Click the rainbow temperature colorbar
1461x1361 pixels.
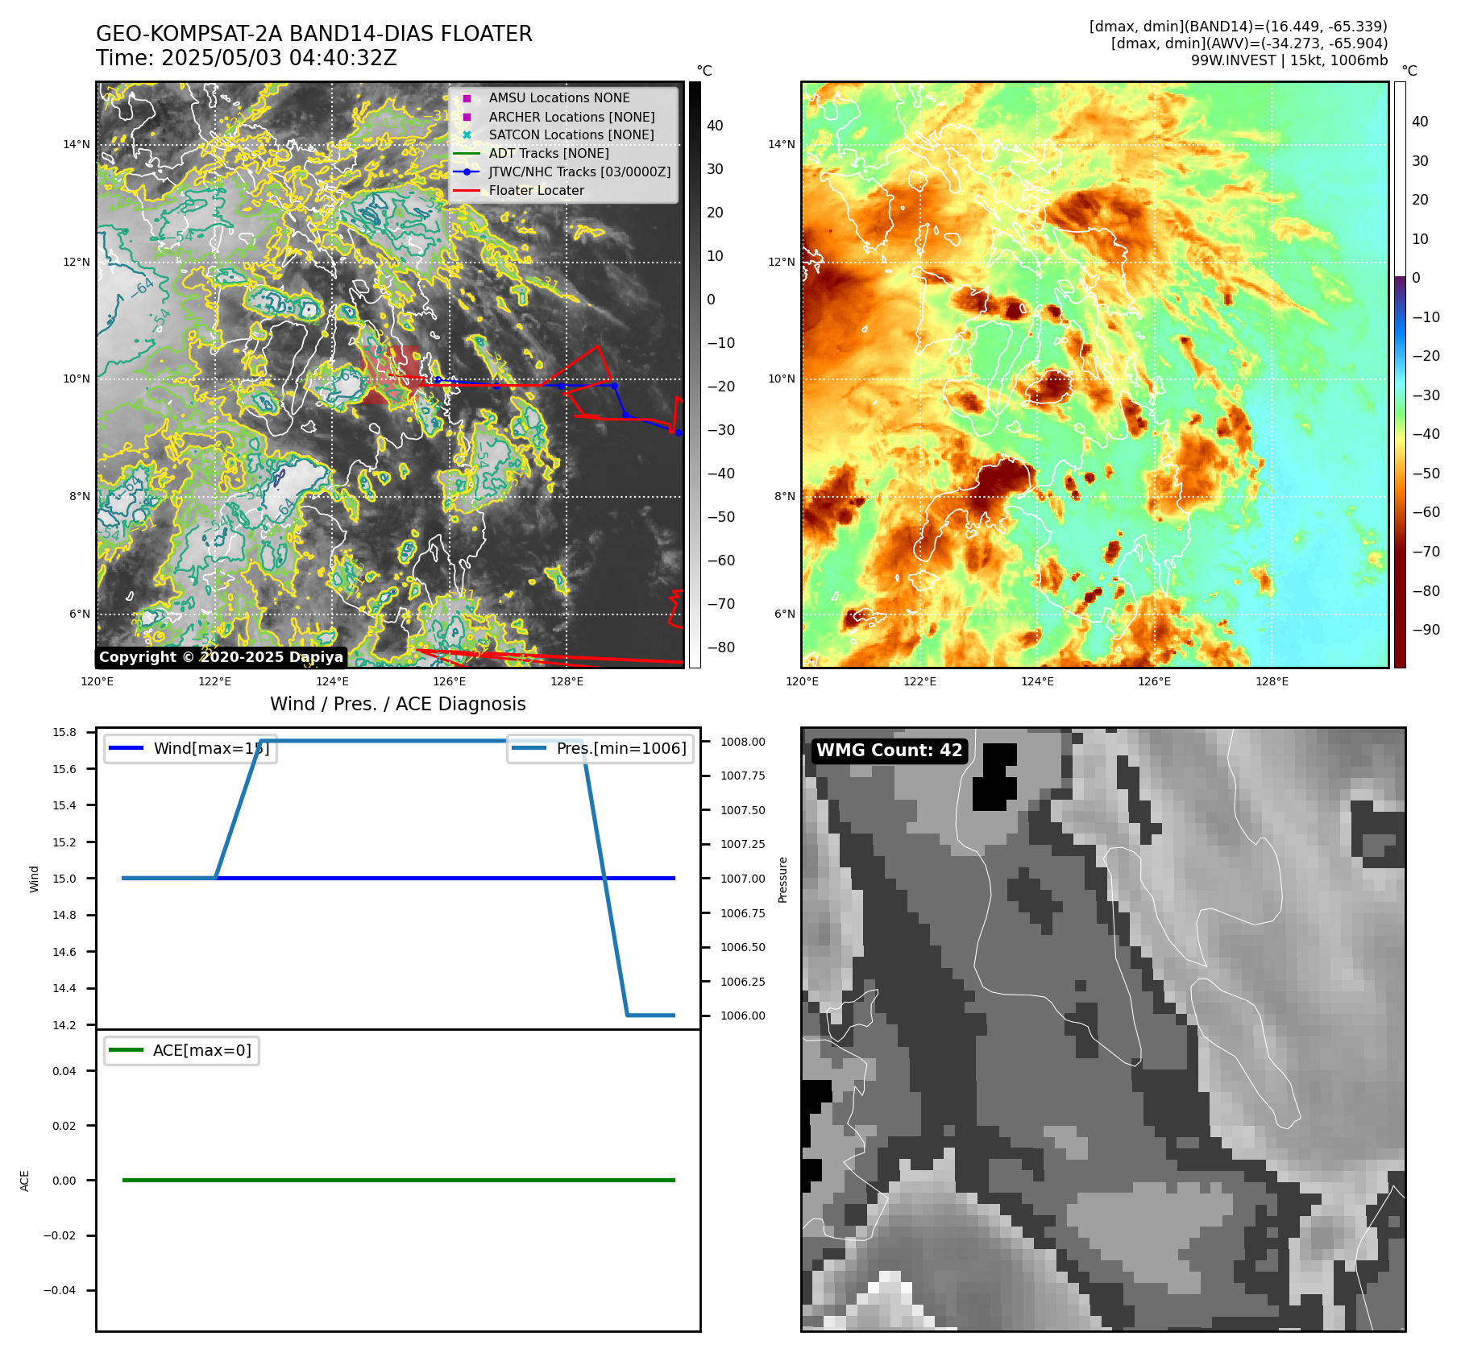click(1400, 374)
